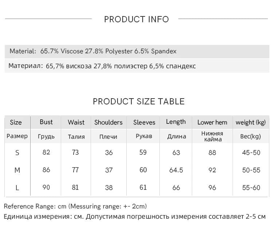Click the M size row label
This screenshot has height=230, width=273.
17,170
